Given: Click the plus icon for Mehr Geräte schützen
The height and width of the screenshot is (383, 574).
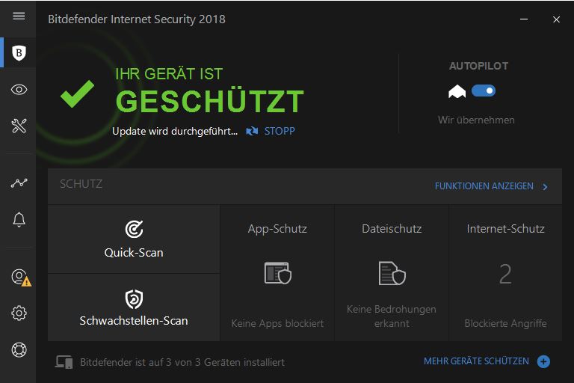Looking at the screenshot, I should click(x=543, y=361).
